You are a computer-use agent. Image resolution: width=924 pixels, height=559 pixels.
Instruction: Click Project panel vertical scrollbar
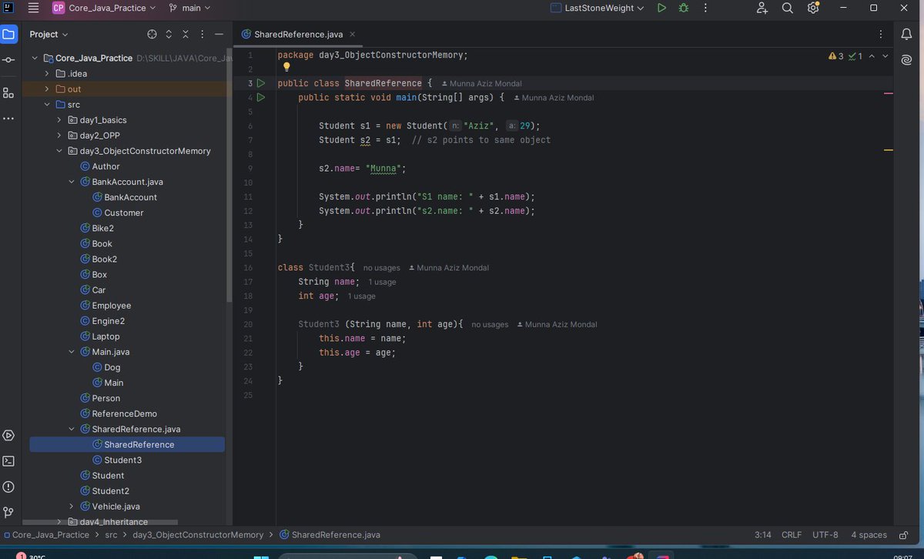[x=229, y=175]
